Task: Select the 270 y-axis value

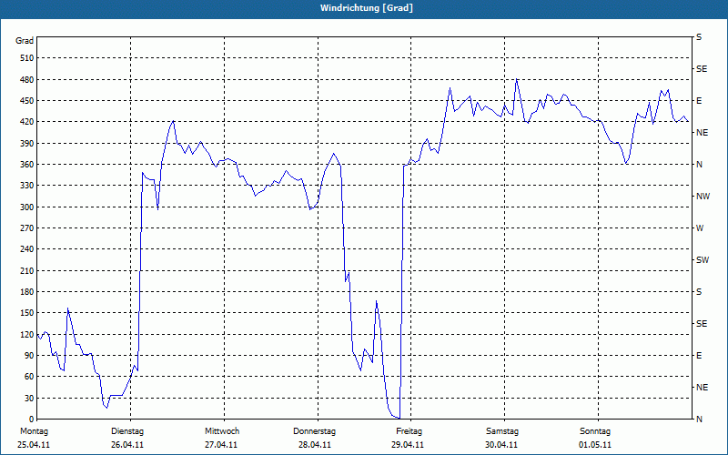Action: 27,228
